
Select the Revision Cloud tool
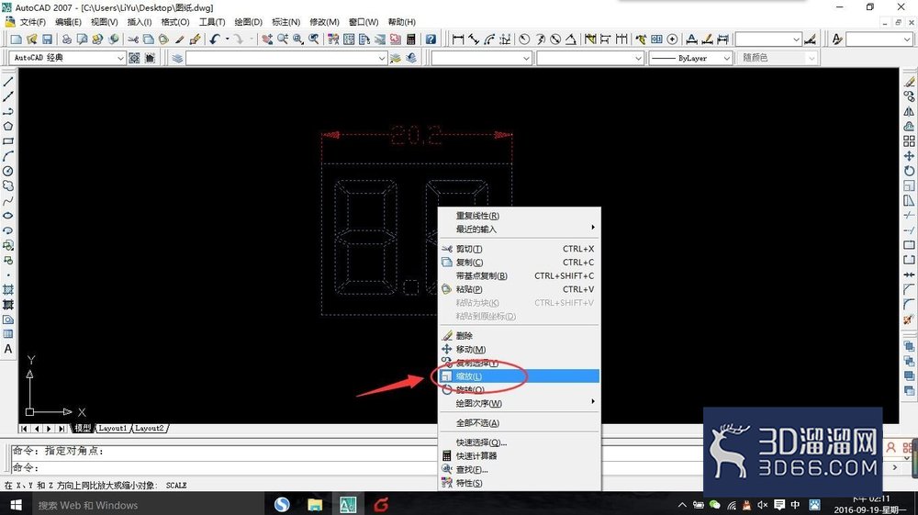click(8, 185)
